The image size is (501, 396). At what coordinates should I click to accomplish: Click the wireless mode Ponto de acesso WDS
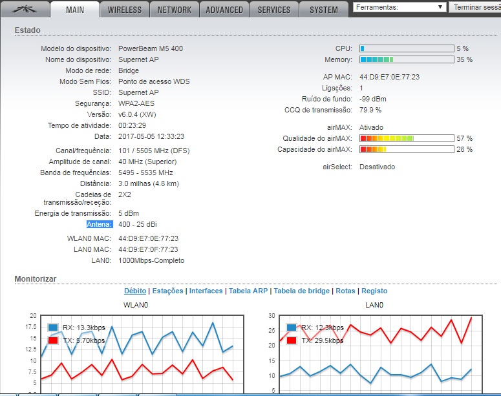[154, 81]
